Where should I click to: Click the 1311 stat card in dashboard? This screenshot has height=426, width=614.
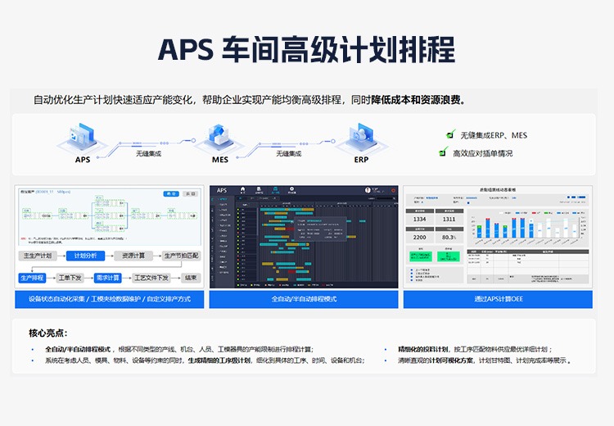click(449, 217)
